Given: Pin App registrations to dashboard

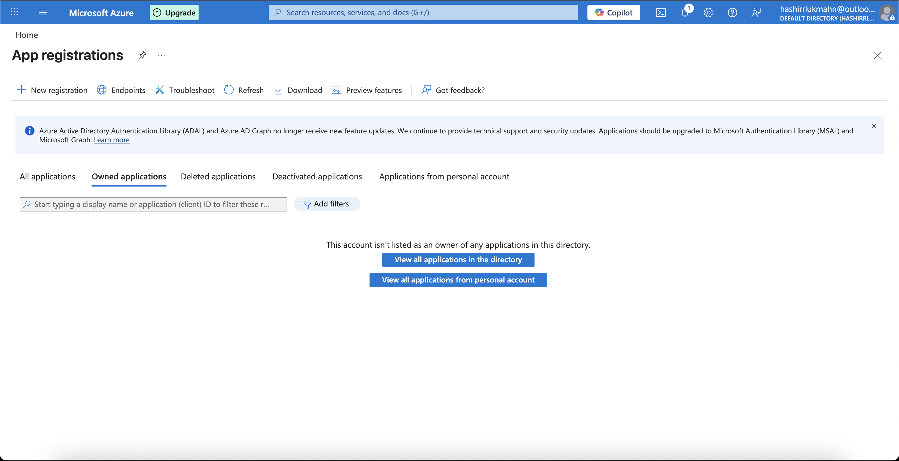Looking at the screenshot, I should [142, 56].
